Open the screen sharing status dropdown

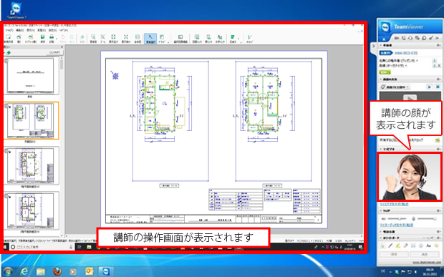(395, 87)
